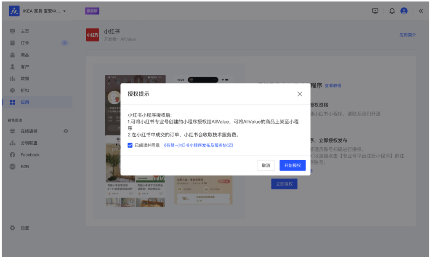Click the 旗舰版 badge
Viewport: 431px width, 257px height.
tap(92, 11)
